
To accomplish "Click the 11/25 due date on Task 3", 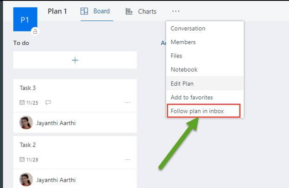I will pos(32,103).
